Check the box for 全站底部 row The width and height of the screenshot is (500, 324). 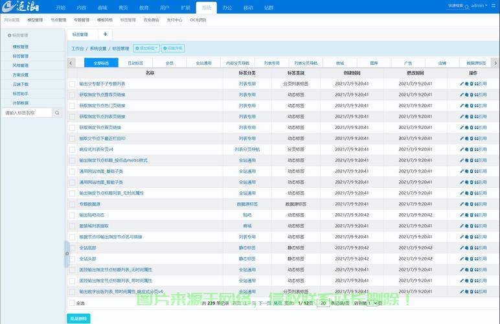72,248
